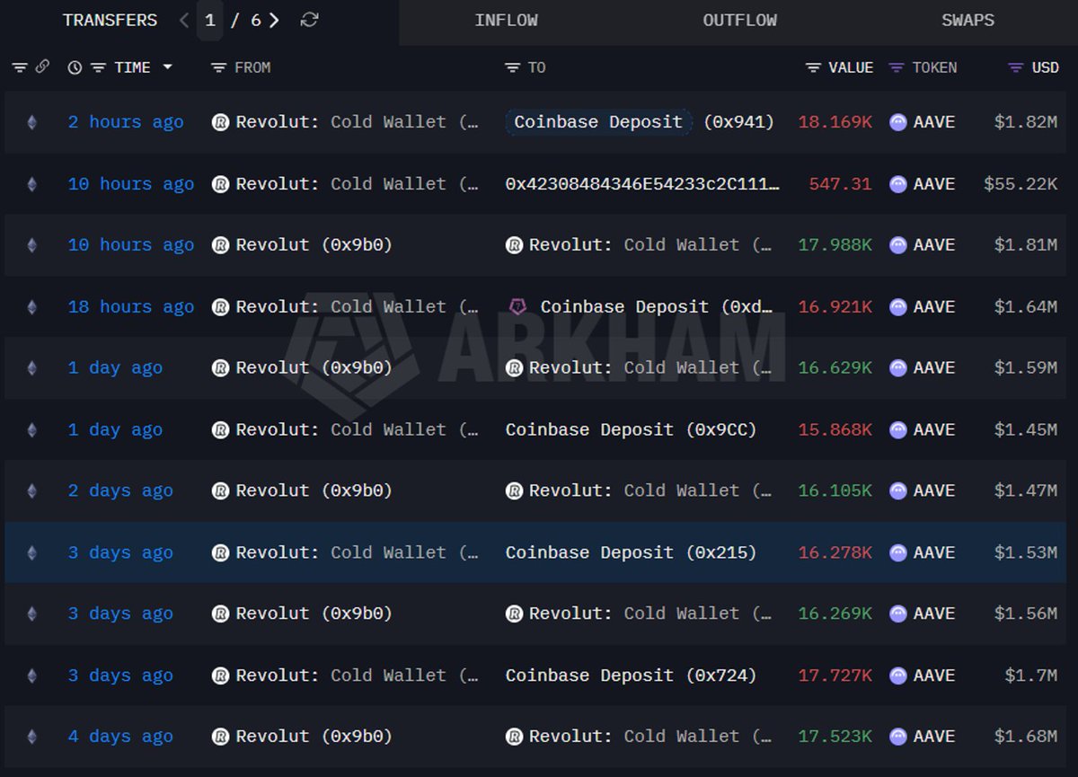Open the filter icon in top-left corner
Image resolution: width=1078 pixels, height=777 pixels.
[x=19, y=67]
